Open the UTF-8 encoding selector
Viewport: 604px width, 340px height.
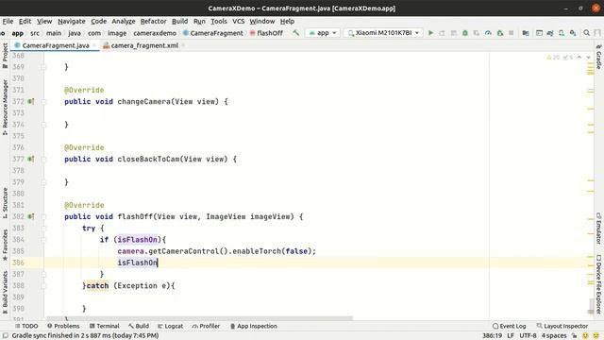(528, 336)
